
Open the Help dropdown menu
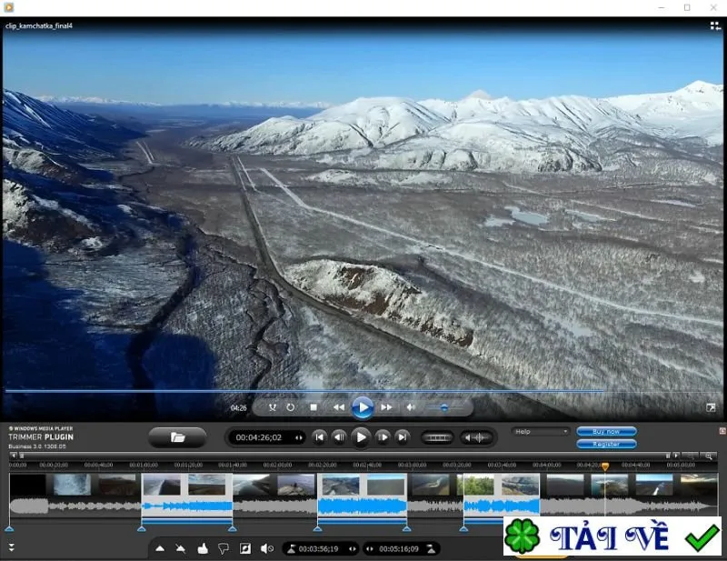(541, 432)
